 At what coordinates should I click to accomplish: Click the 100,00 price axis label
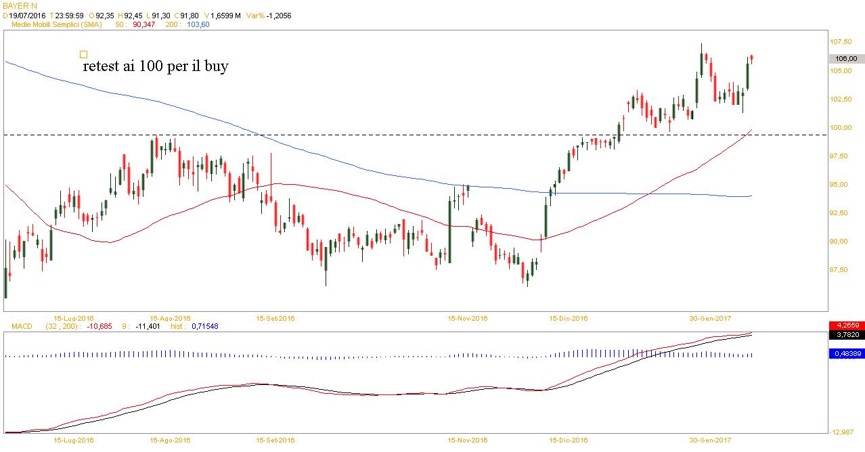(x=843, y=128)
